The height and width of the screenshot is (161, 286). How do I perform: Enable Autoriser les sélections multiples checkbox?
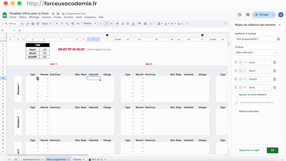[237, 102]
